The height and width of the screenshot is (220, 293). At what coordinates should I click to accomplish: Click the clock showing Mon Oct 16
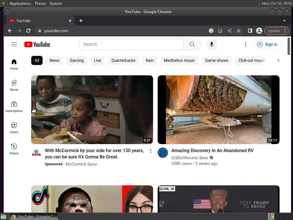coord(277,3)
